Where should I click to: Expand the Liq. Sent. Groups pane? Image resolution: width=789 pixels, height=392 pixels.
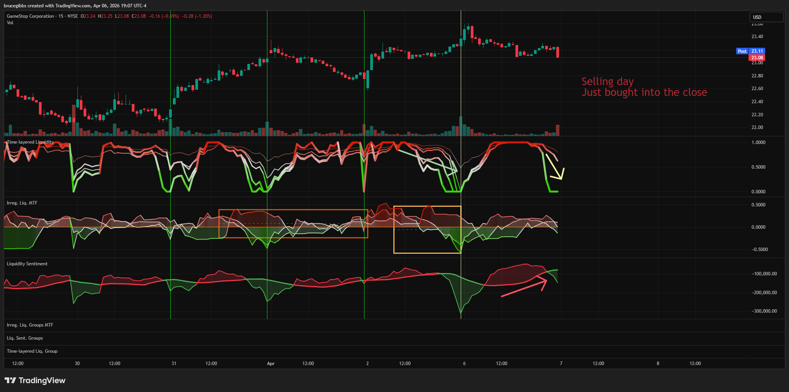click(x=25, y=338)
